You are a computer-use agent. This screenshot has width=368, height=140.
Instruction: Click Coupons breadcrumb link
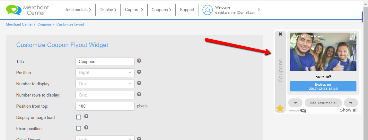[x=45, y=24]
